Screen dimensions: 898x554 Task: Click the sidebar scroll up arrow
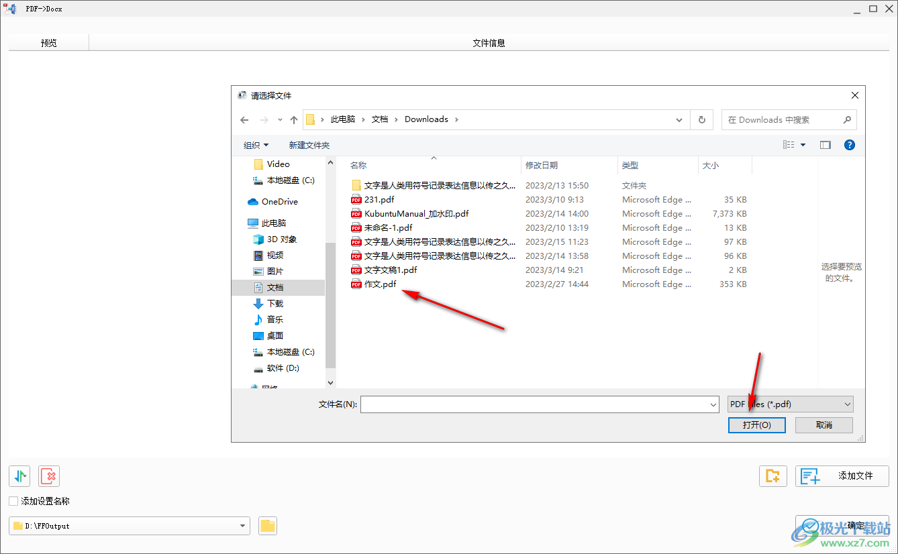330,162
